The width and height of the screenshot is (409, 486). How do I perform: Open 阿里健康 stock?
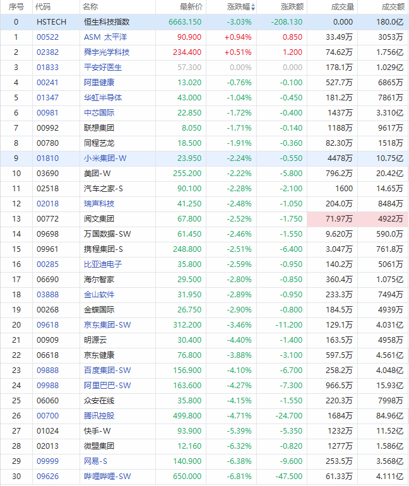[x=99, y=83]
